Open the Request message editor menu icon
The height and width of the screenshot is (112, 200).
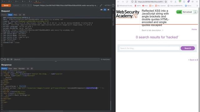pos(24,15)
